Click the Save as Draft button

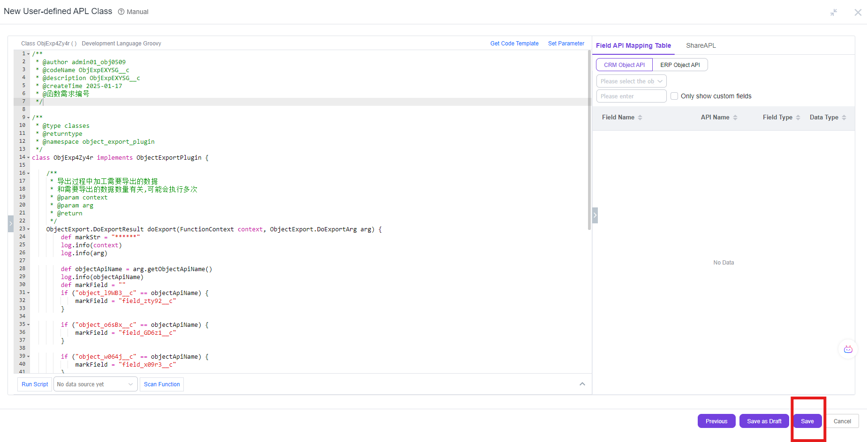(764, 421)
